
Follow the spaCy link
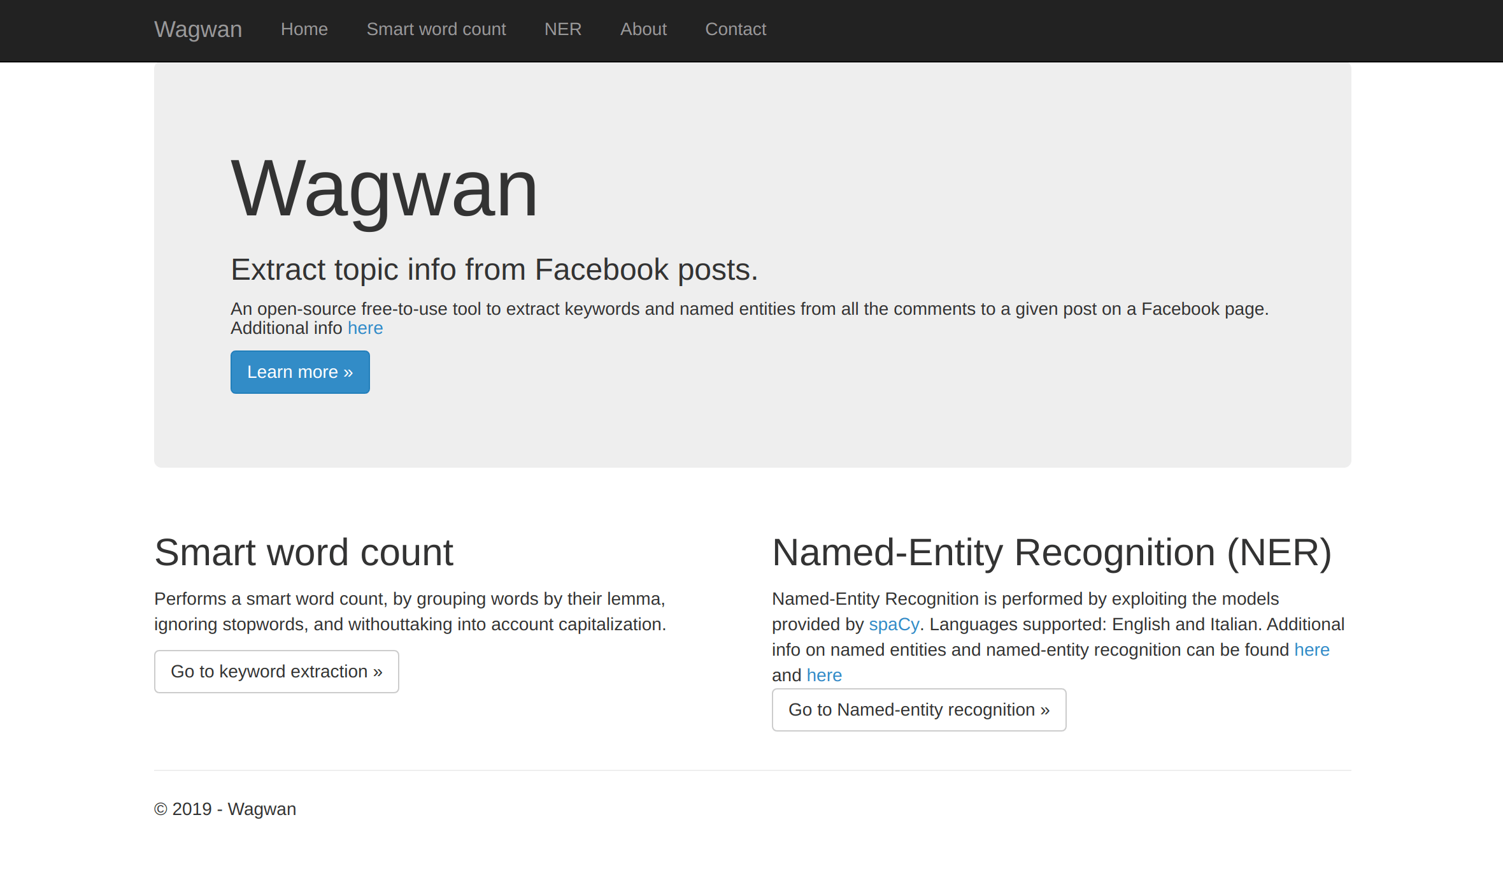[x=894, y=624]
